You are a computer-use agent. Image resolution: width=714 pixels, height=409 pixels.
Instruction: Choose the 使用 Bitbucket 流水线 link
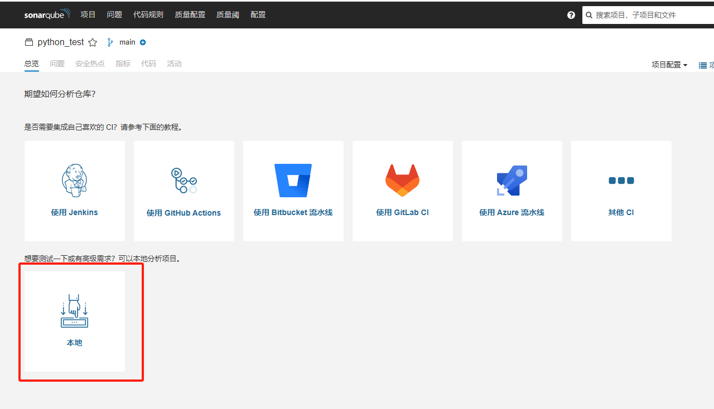(293, 212)
